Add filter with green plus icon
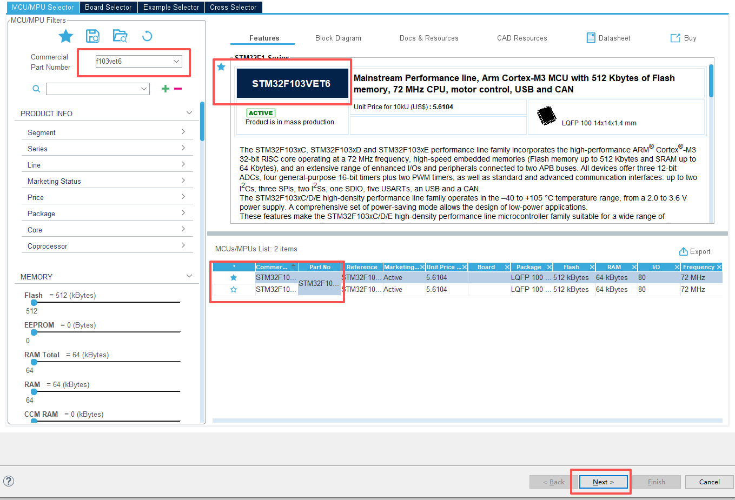This screenshot has width=735, height=500. point(165,89)
